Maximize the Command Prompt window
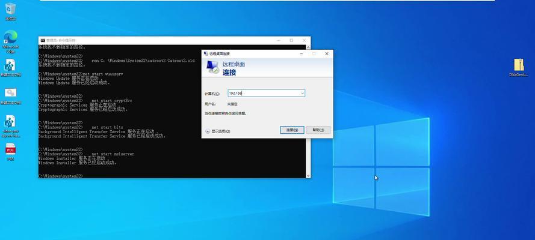This screenshot has height=240, width=535. (x=291, y=40)
